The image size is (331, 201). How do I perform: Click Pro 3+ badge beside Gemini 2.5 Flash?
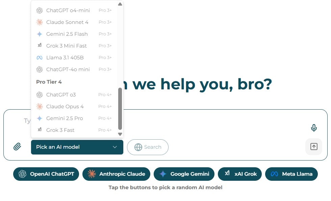tap(105, 34)
